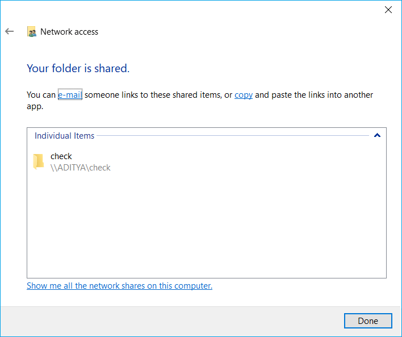Select the 'check' folder name
Viewport: 402px width, 337px height.
click(x=61, y=156)
